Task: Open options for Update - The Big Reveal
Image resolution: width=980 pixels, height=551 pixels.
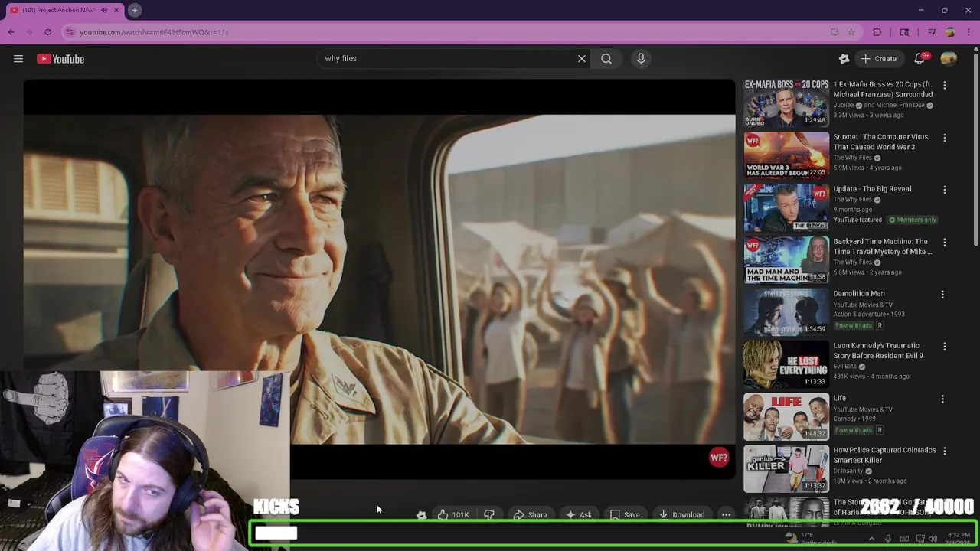Action: pos(944,190)
